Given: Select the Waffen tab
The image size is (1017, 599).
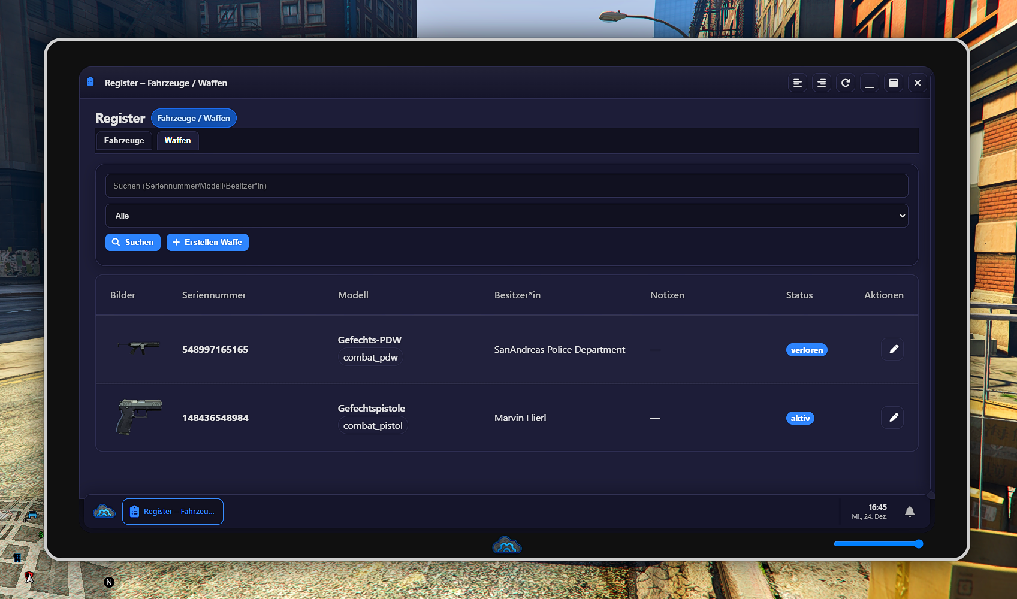Looking at the screenshot, I should [177, 141].
